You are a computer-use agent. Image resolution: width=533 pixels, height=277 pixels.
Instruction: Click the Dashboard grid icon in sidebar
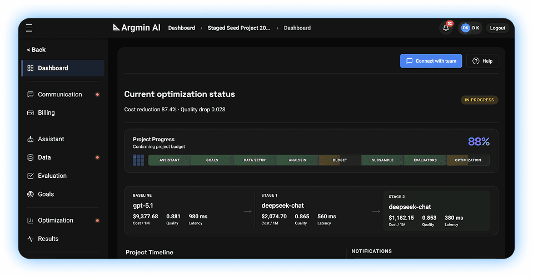[30, 68]
